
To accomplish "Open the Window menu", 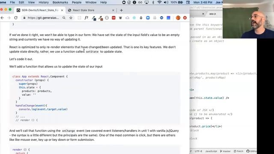I will click(91, 2).
